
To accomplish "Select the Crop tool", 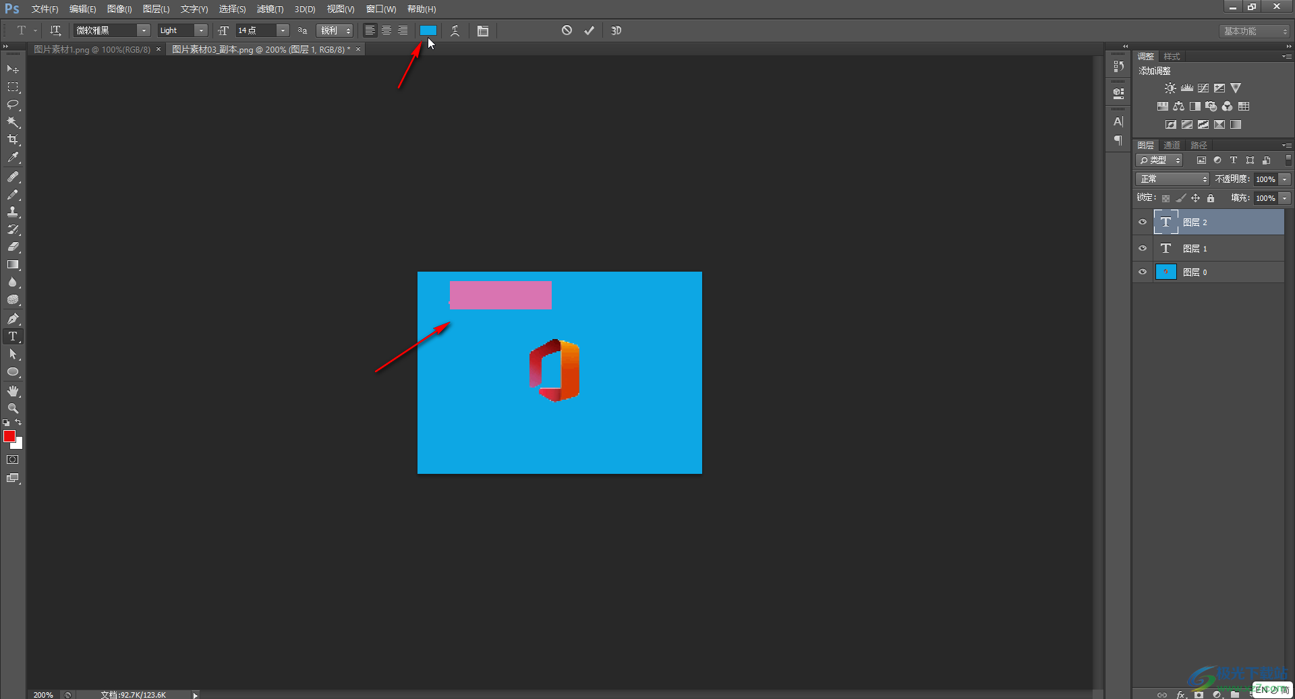I will tap(13, 140).
